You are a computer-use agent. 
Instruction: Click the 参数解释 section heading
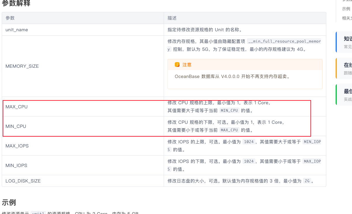coord(16,4)
